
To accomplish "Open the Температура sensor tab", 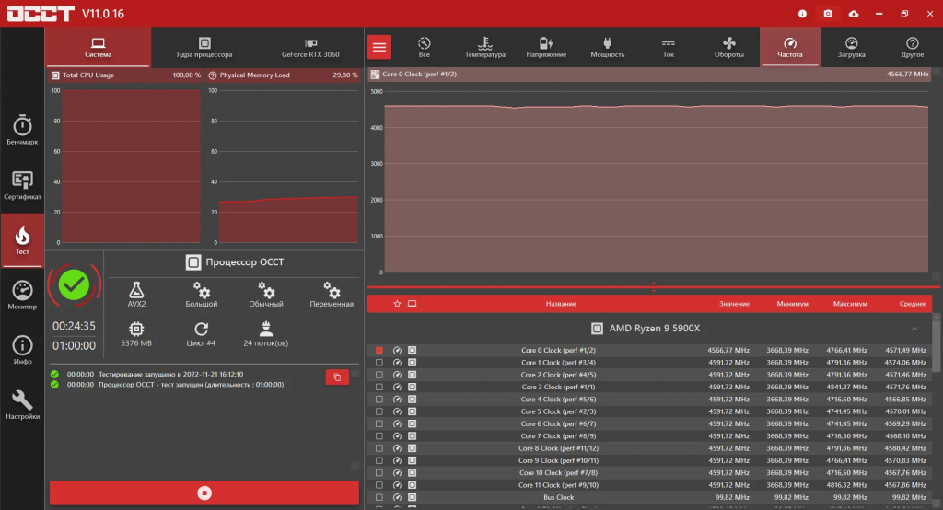I will 484,47.
